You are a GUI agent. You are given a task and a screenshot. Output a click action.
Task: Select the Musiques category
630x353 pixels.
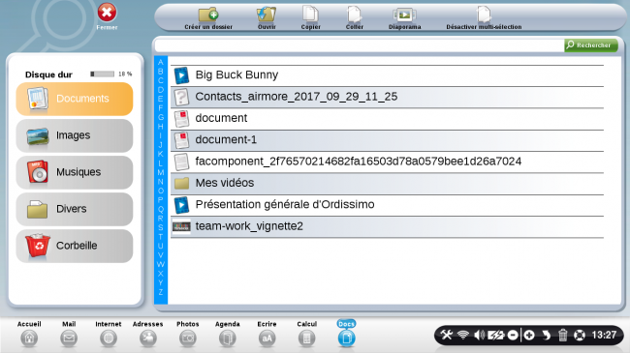click(x=75, y=172)
